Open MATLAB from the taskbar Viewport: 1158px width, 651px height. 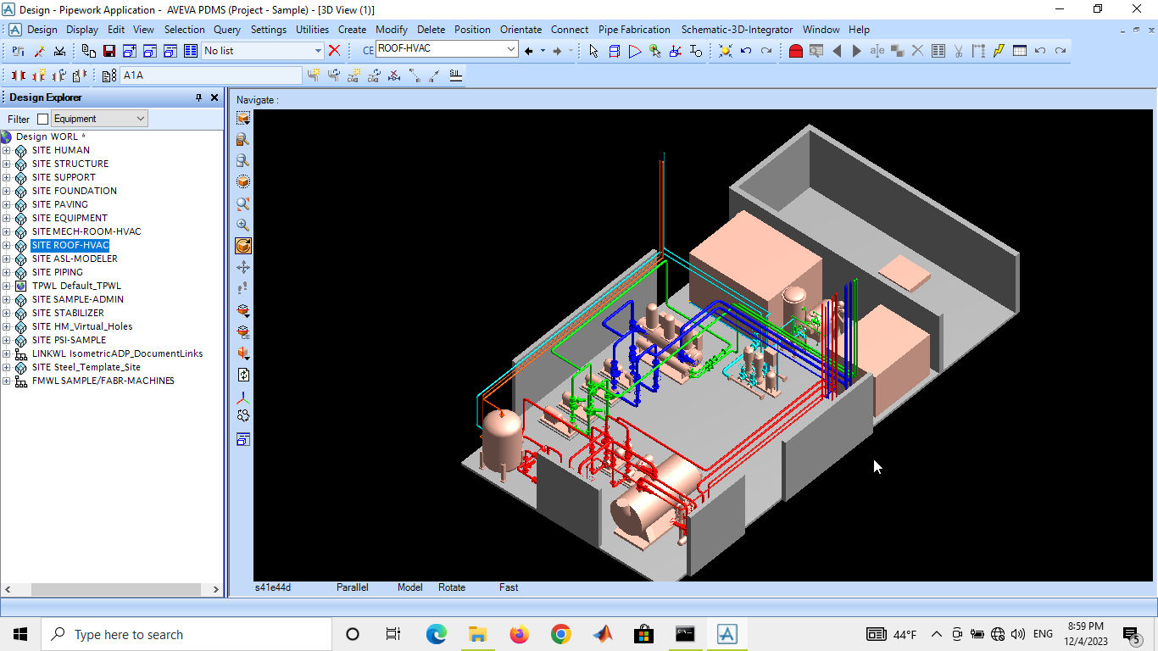tap(602, 634)
